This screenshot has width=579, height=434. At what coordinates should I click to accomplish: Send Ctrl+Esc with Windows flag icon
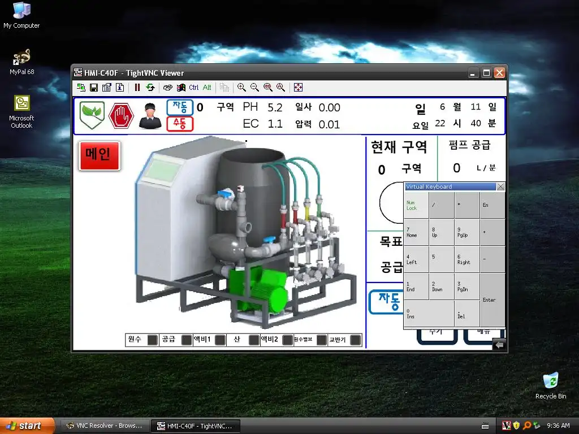pyautogui.click(x=181, y=88)
